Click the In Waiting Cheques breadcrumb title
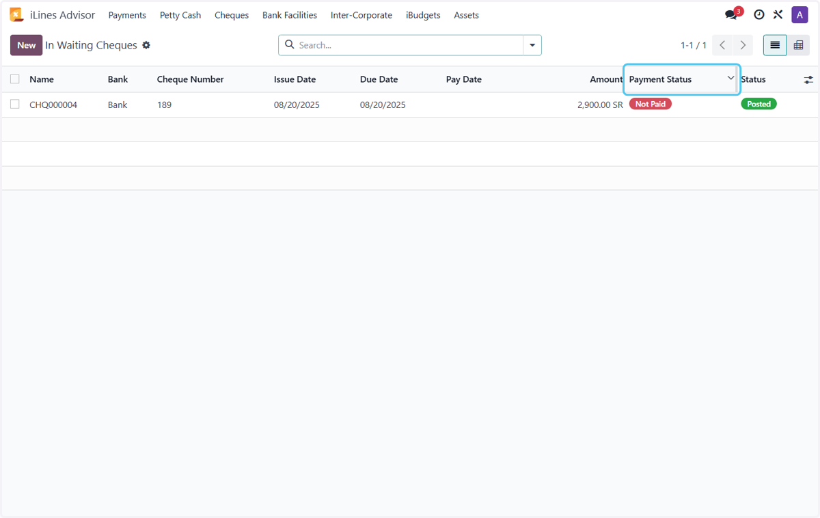The image size is (820, 518). pyautogui.click(x=91, y=45)
